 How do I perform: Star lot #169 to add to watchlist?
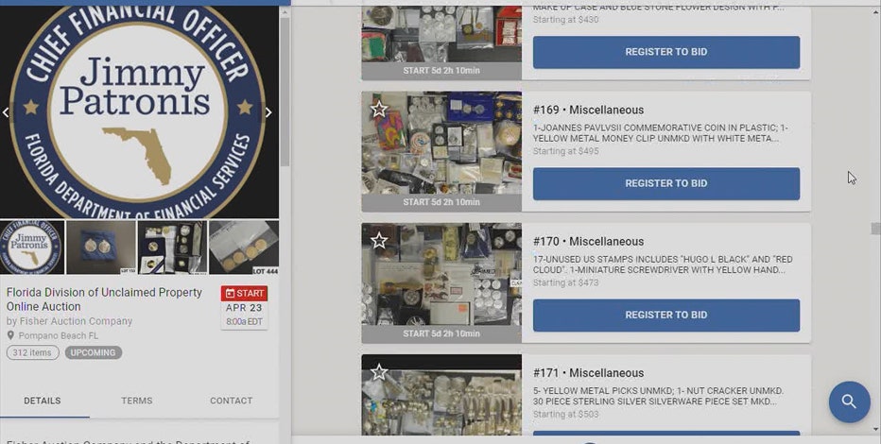click(379, 110)
